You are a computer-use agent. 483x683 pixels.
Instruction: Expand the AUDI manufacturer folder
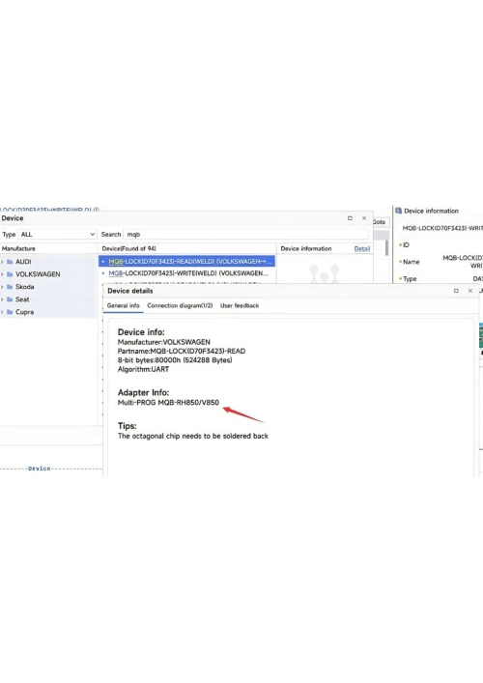[2, 262]
